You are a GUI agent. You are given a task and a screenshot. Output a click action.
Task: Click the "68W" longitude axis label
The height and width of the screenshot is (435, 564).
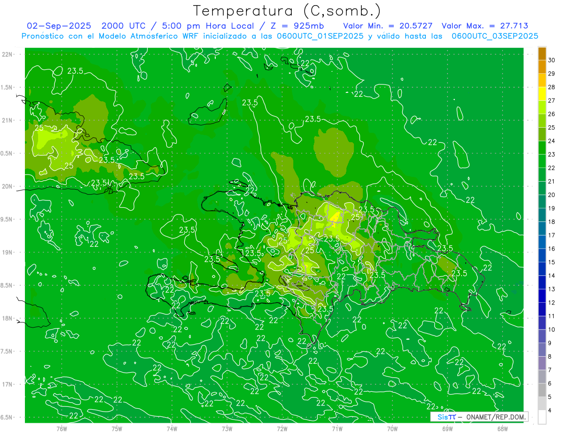click(502, 429)
